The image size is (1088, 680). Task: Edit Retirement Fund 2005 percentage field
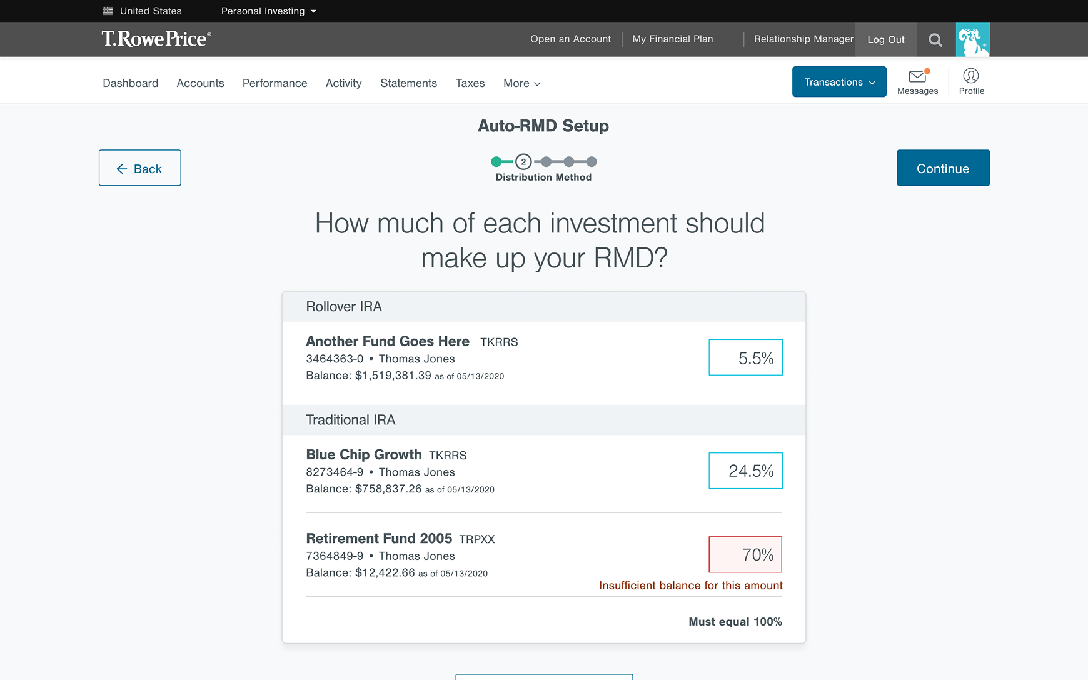pyautogui.click(x=745, y=554)
